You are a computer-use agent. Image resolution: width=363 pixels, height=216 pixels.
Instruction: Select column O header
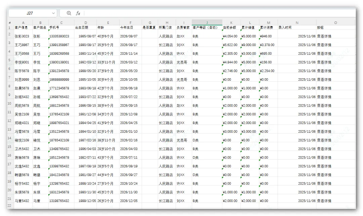pos(335,23)
